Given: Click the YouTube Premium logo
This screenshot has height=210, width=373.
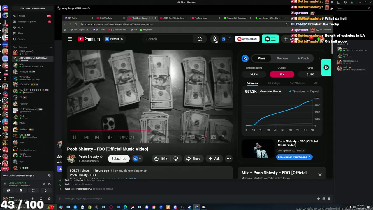Looking at the screenshot, I should pos(89,39).
